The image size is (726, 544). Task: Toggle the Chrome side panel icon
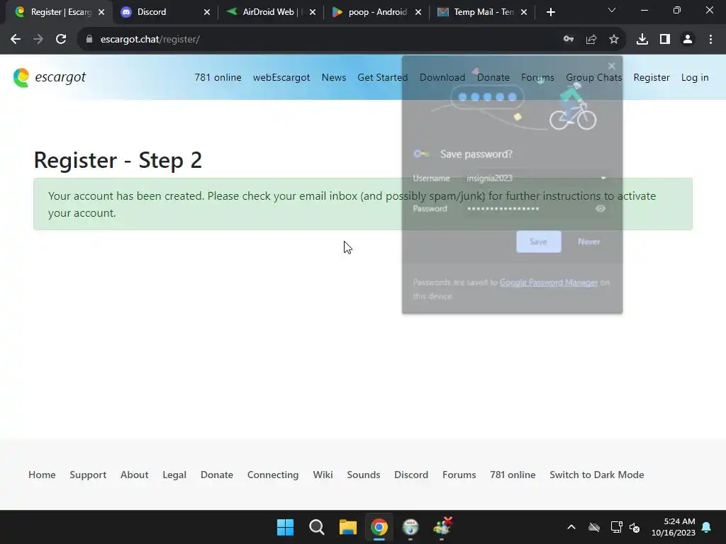(665, 40)
